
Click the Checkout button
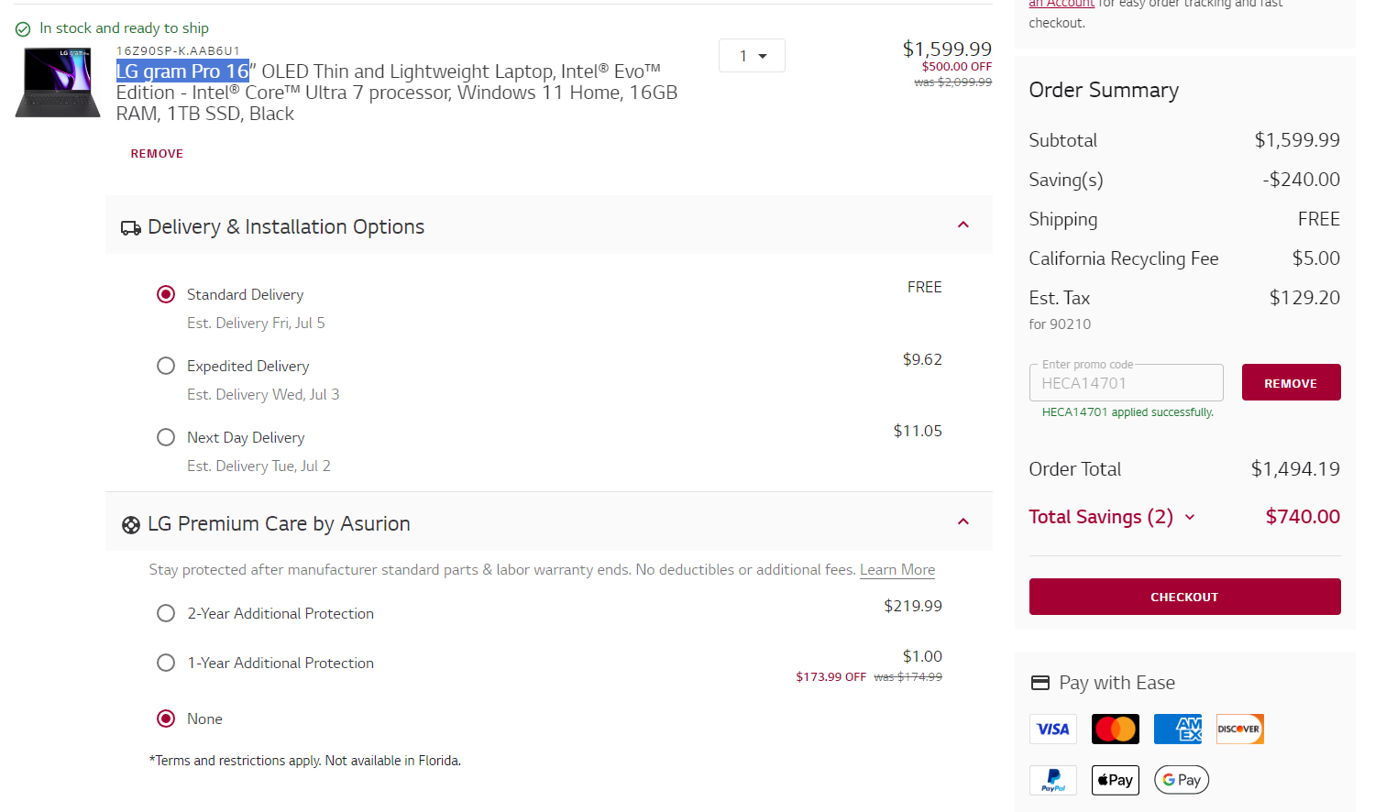[x=1184, y=597]
